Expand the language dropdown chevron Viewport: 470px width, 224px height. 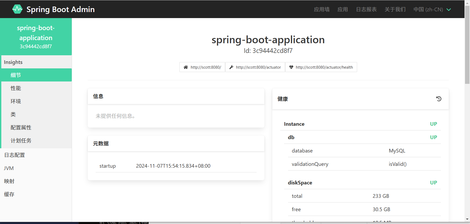[449, 9]
